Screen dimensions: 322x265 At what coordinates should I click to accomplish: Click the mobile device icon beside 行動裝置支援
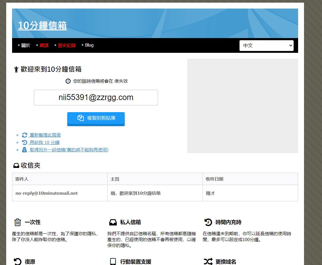click(113, 261)
